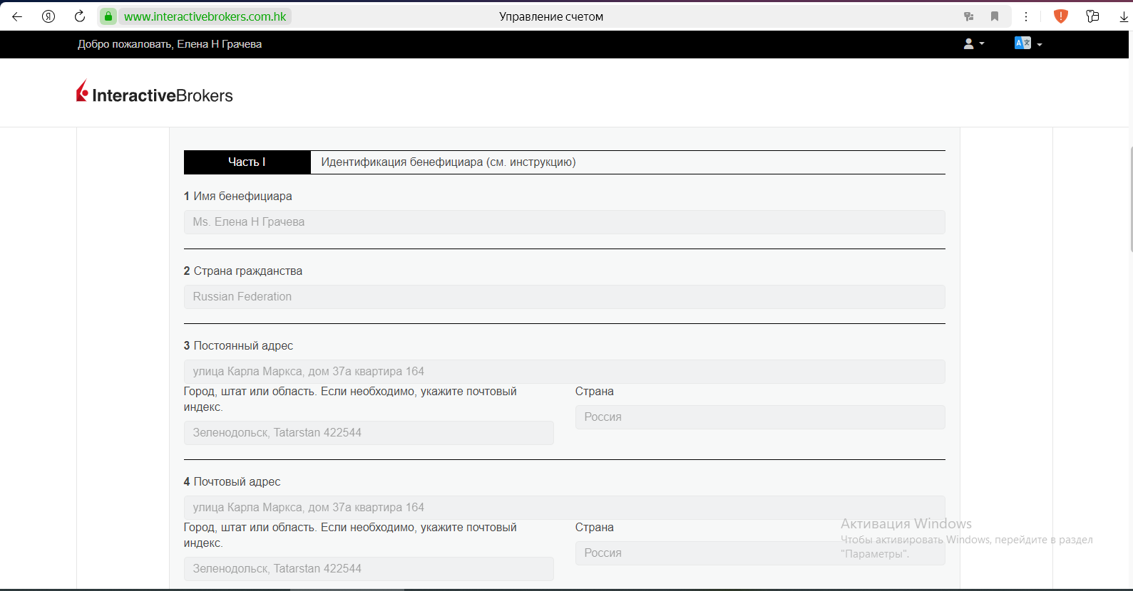Open the tabs overview icon in browser toolbar
Viewport: 1133px width, 591px height.
click(x=1092, y=16)
